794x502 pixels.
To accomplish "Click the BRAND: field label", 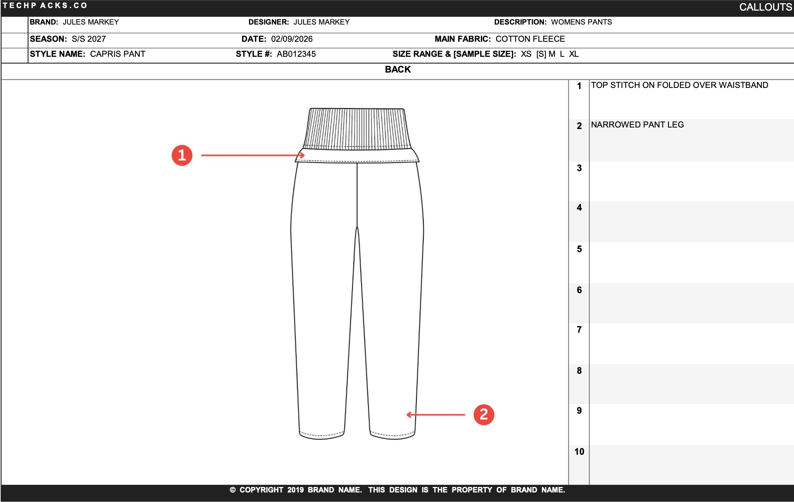I will [x=44, y=22].
